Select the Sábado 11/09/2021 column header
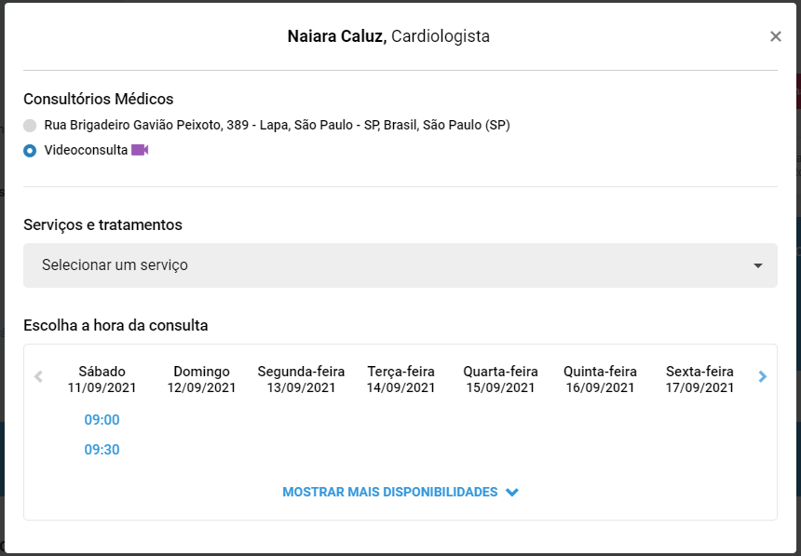The width and height of the screenshot is (801, 556). [x=102, y=380]
